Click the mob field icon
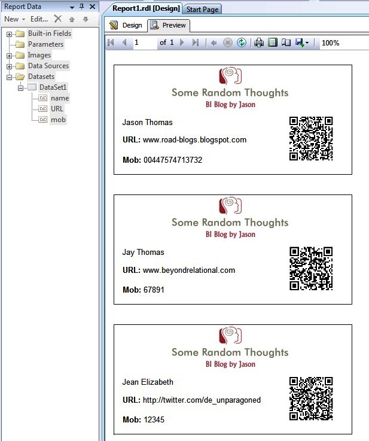Screen dimensions: 369x441 pos(42,120)
